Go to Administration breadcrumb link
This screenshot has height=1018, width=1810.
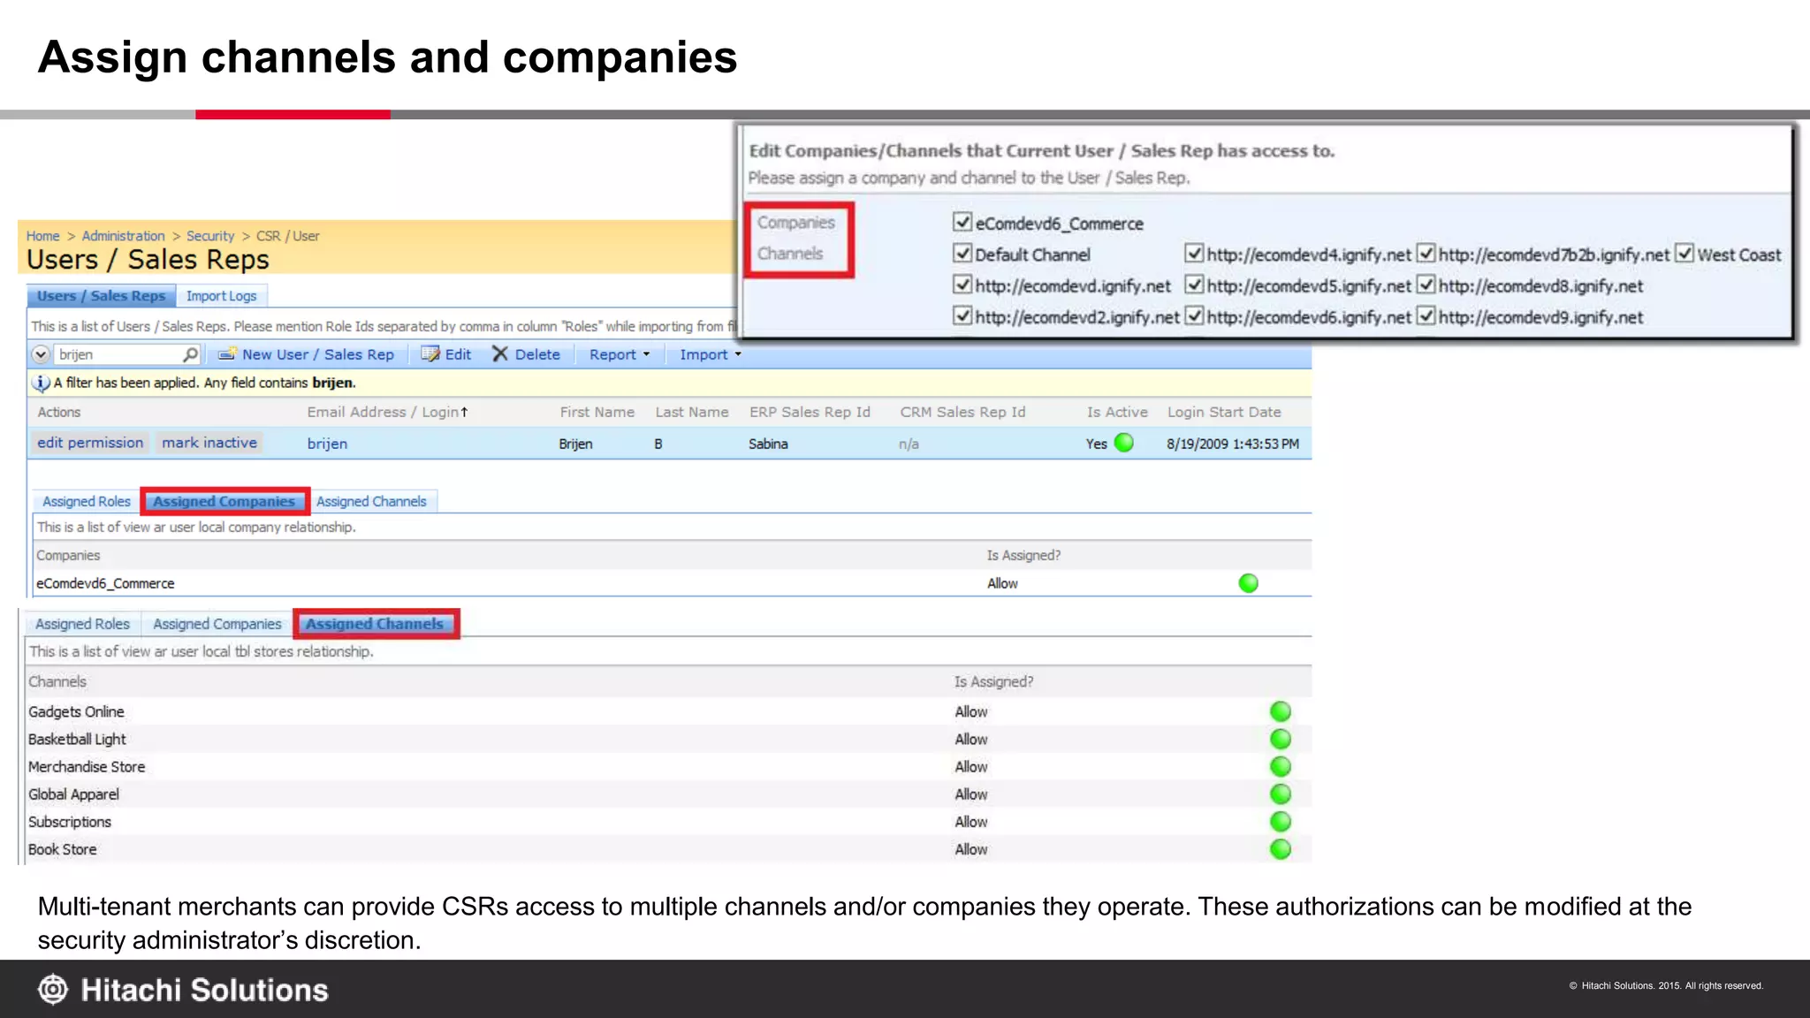[123, 236]
